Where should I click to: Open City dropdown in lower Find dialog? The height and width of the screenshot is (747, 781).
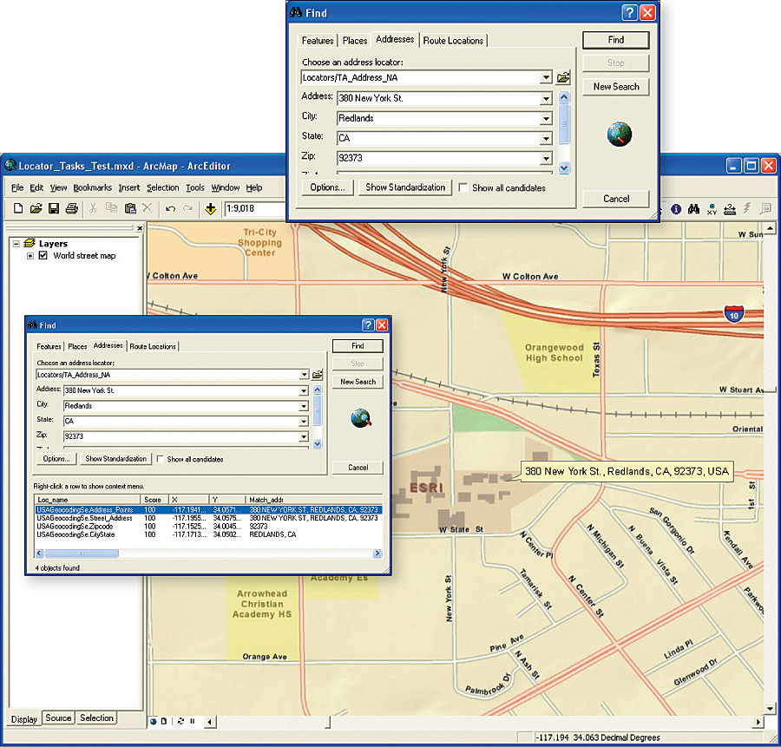point(304,406)
